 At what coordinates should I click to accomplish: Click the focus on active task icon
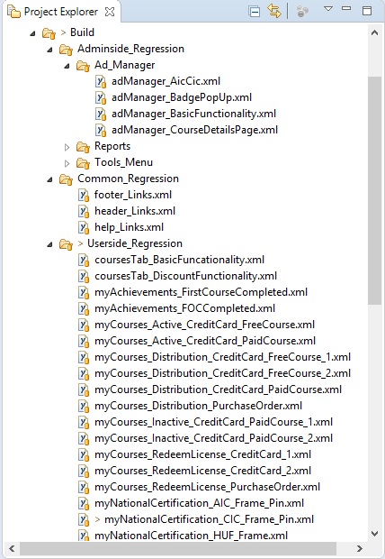[x=302, y=12]
